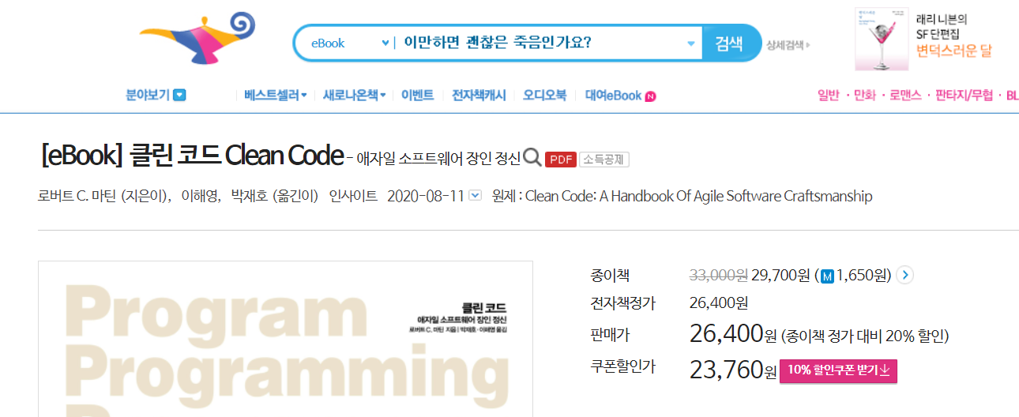The height and width of the screenshot is (417, 1019).
Task: Click the blue M mileage icon
Action: coord(827,276)
